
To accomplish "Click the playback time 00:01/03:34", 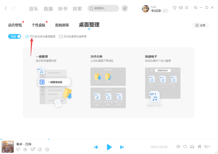I will 159,147.
